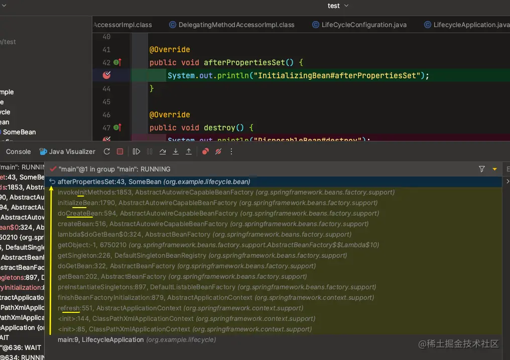This screenshot has width=510, height=360.
Task: Toggle breakpoint at line 43
Action: [107, 75]
